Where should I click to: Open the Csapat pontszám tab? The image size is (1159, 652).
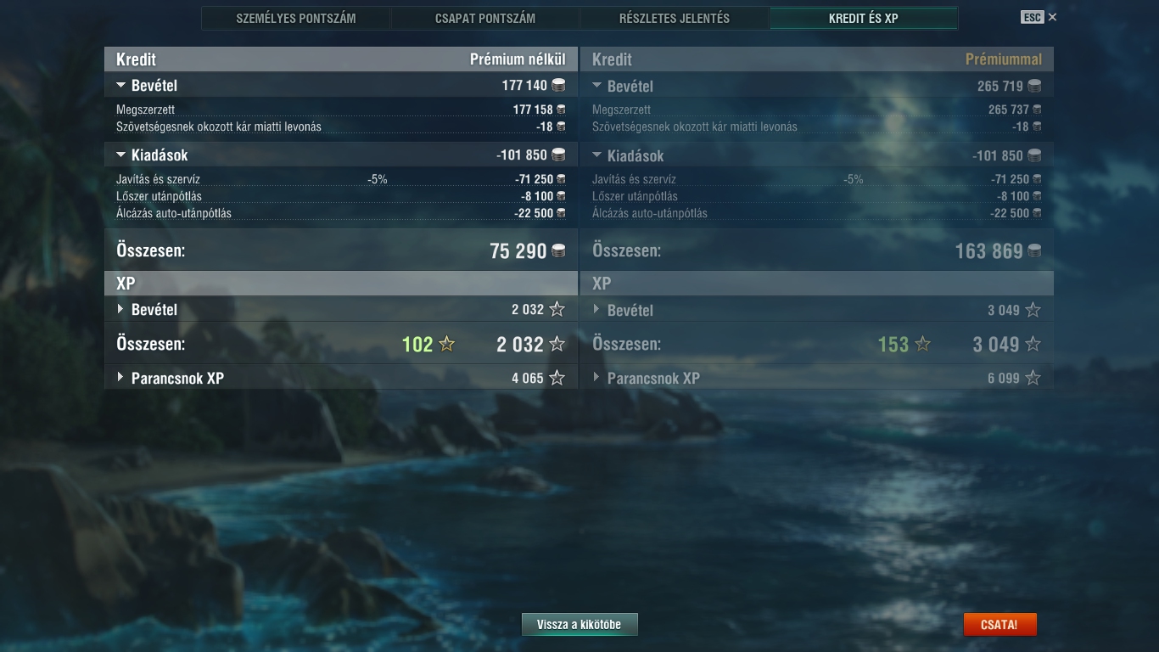(x=485, y=18)
